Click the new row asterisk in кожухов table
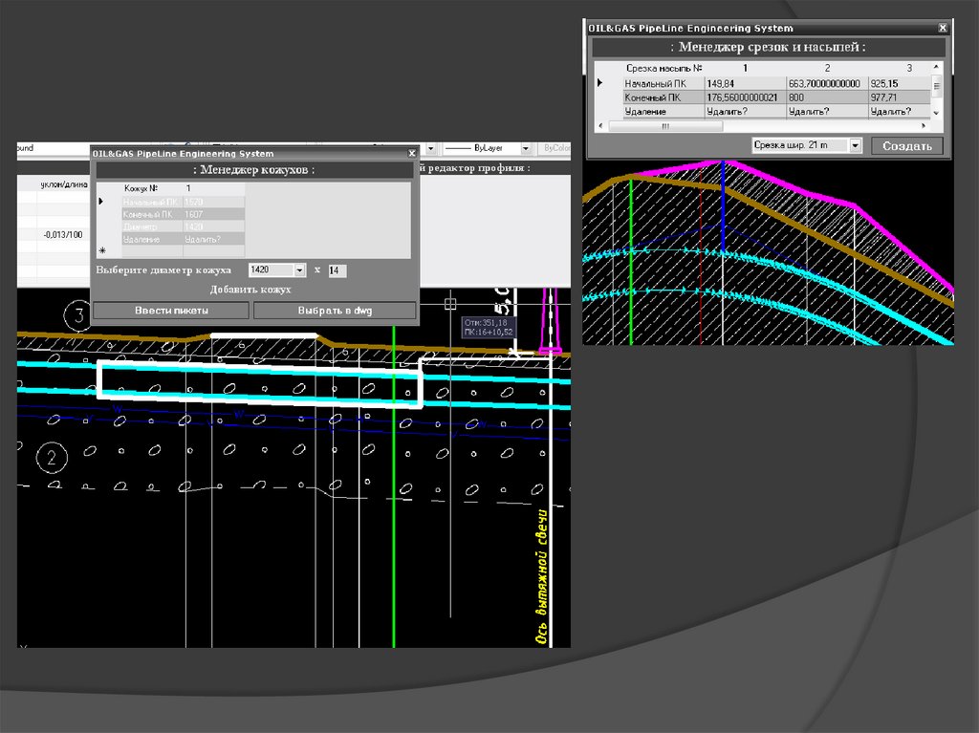This screenshot has height=733, width=979. coord(102,249)
